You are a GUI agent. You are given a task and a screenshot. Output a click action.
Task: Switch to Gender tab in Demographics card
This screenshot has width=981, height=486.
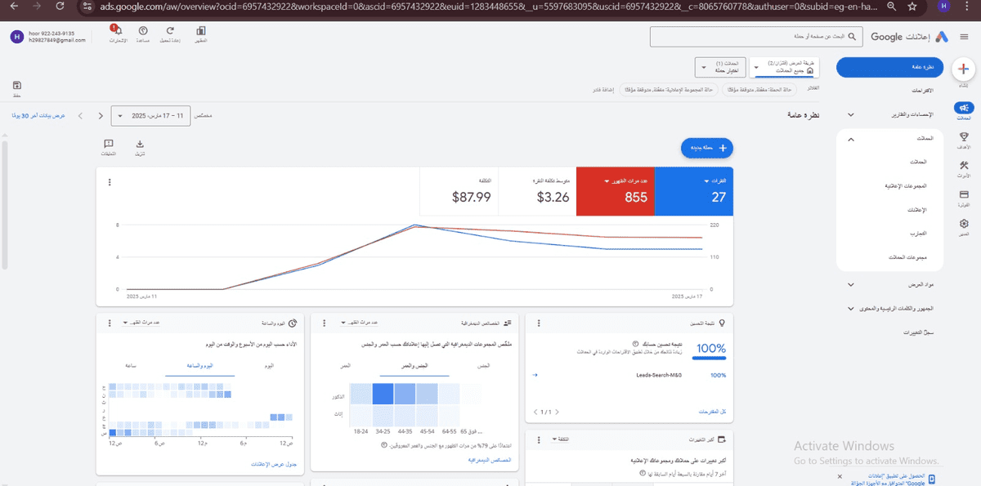483,366
